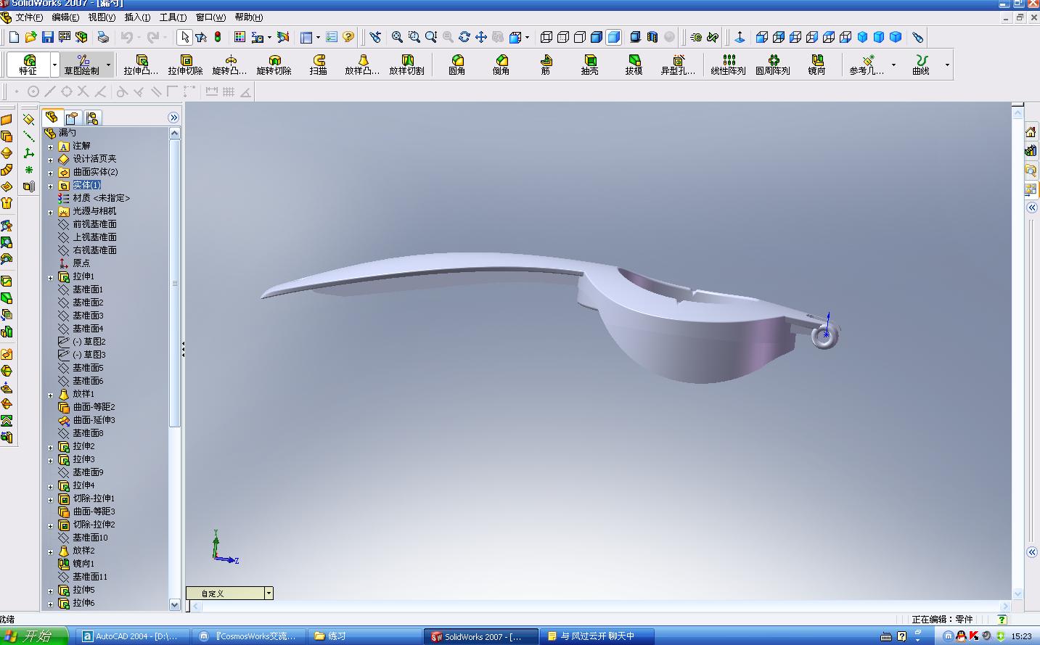Screen dimensions: 1040x645
Task: Click the 扫描 sweep feature icon
Action: pyautogui.click(x=318, y=65)
